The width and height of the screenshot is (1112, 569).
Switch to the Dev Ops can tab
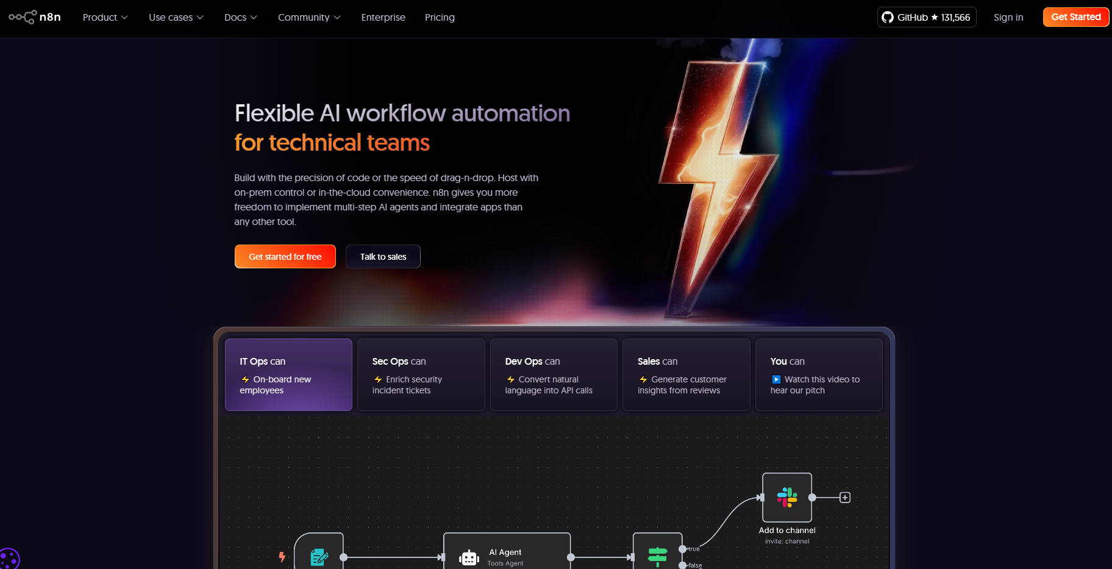(554, 374)
